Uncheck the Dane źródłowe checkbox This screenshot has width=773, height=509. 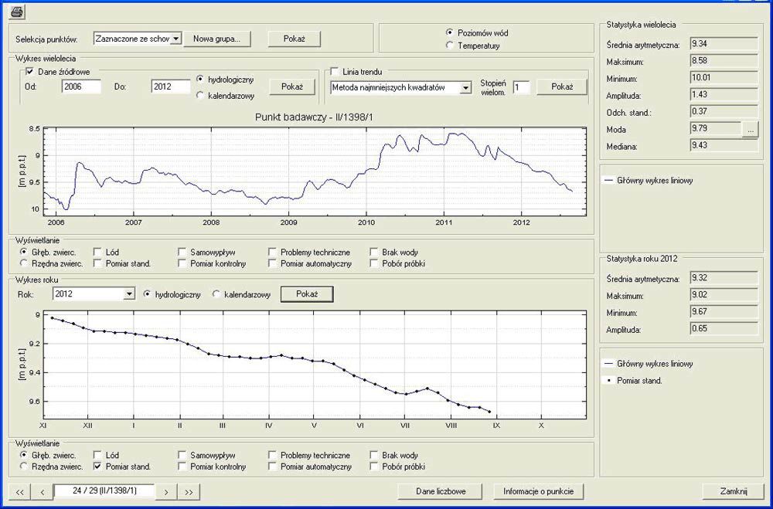coord(30,72)
